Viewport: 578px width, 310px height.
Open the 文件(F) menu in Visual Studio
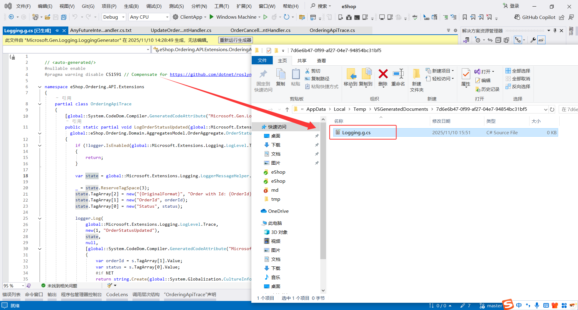[23, 6]
